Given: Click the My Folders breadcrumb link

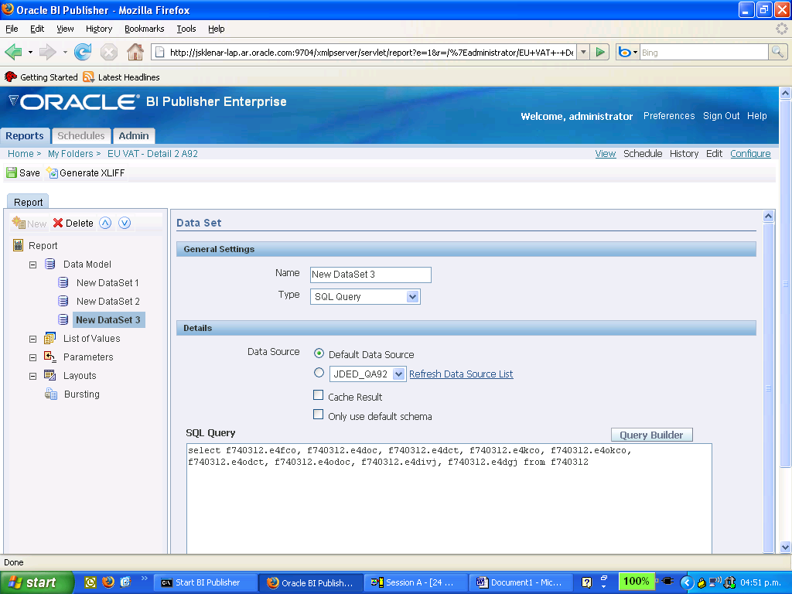Looking at the screenshot, I should (x=70, y=154).
